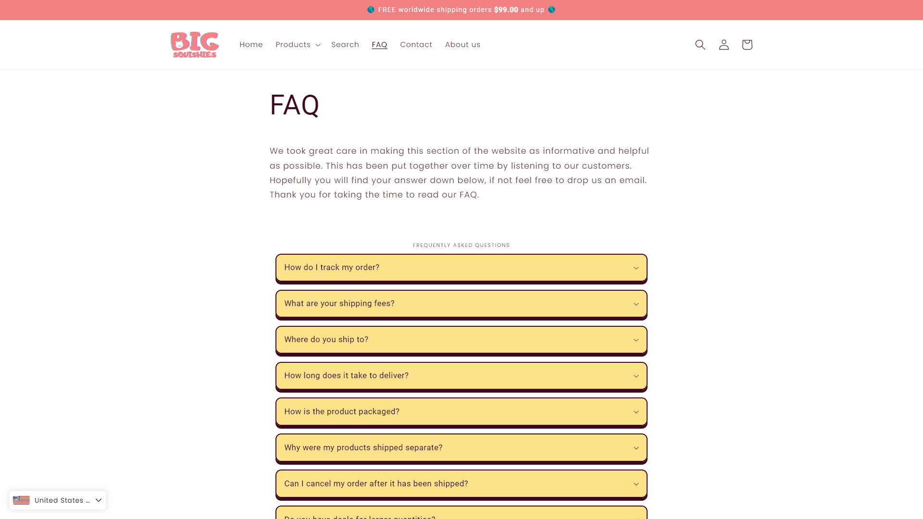Open the search magnifier icon
Screen dimensions: 923x519
700,45
